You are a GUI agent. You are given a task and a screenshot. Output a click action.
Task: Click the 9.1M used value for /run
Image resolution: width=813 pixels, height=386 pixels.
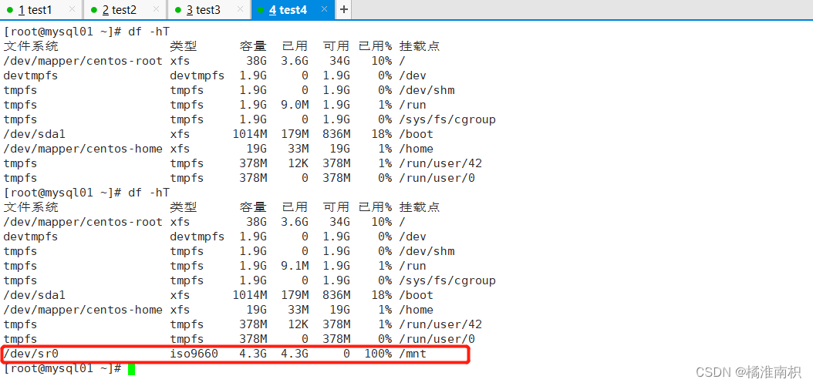click(295, 266)
